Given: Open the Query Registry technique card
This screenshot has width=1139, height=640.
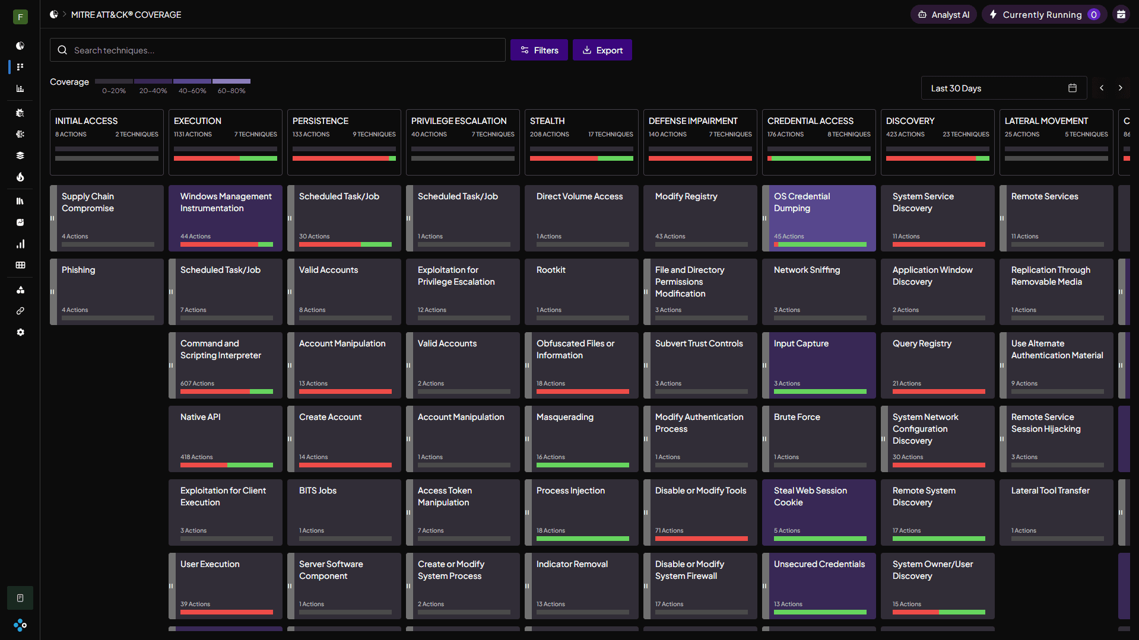Looking at the screenshot, I should pos(938,365).
